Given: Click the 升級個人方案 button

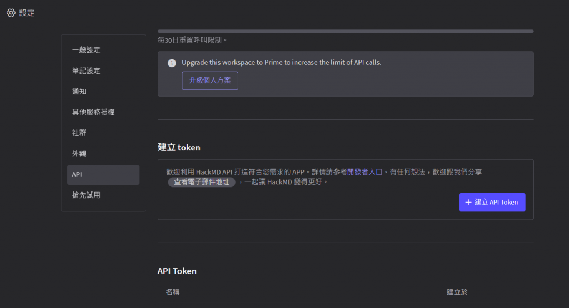Looking at the screenshot, I should click(x=210, y=80).
